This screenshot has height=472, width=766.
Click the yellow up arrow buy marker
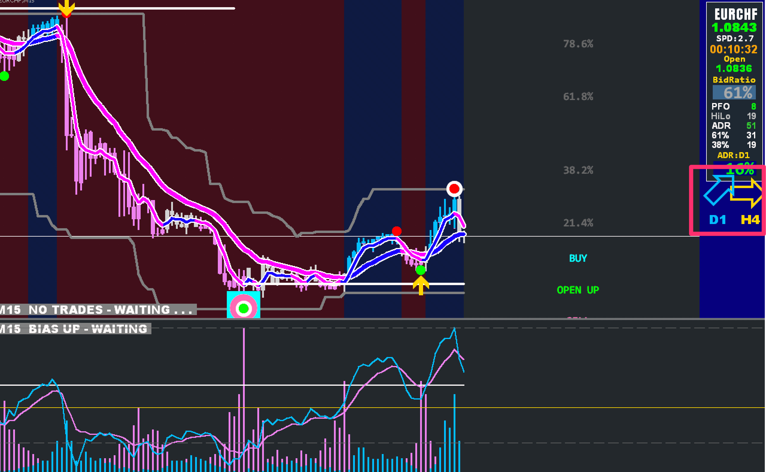[421, 285]
